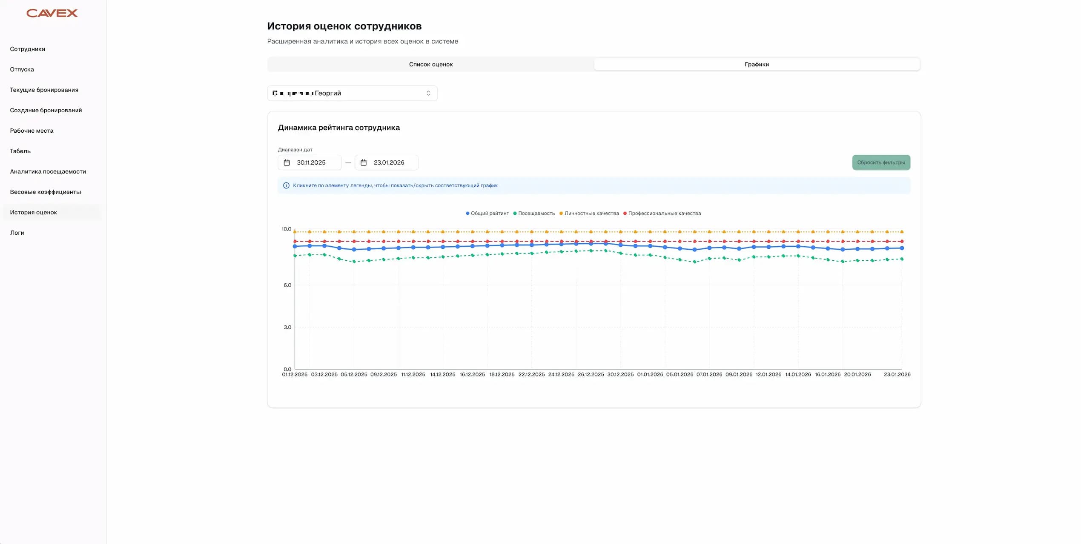Image resolution: width=1081 pixels, height=544 pixels.
Task: Open the start date calendar picker
Action: (x=288, y=162)
